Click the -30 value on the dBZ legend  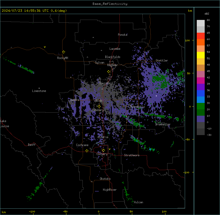[209, 135]
